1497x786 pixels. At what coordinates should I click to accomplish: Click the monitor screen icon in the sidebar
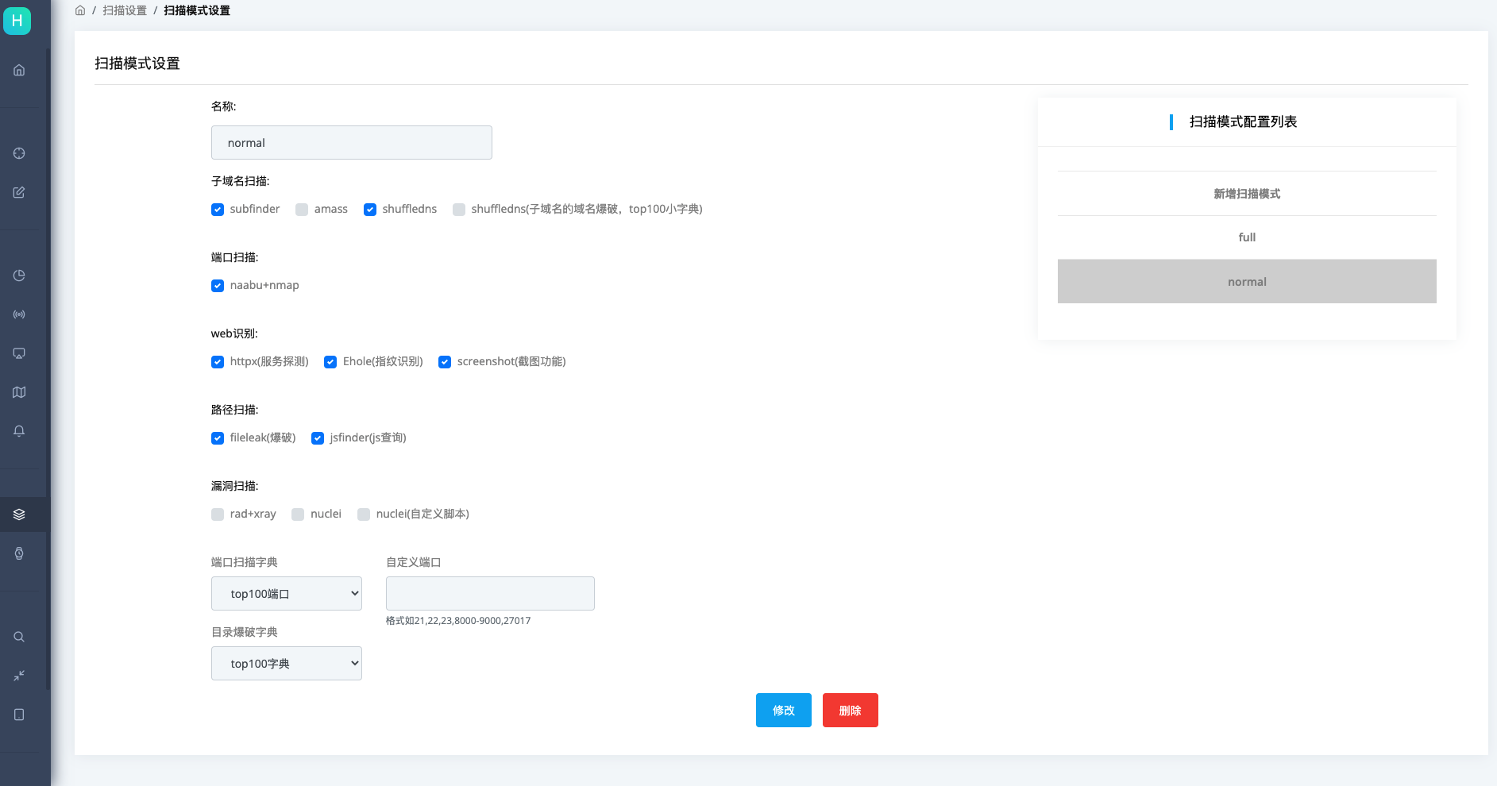(x=19, y=353)
